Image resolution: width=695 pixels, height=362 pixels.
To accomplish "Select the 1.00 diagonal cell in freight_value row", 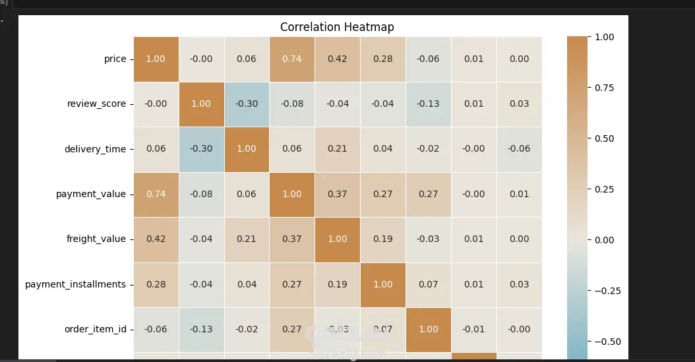I will pyautogui.click(x=337, y=239).
